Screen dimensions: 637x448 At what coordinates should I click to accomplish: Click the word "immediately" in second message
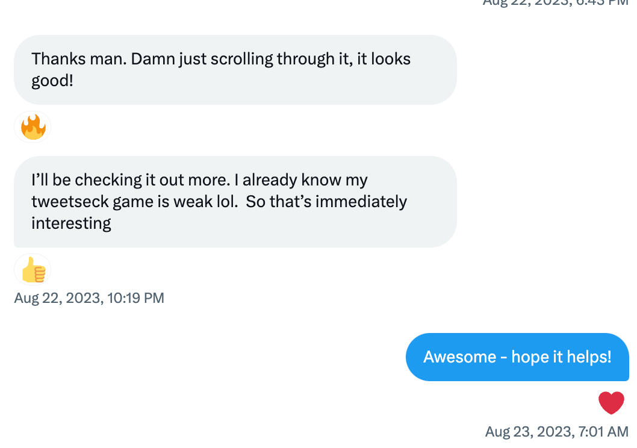pyautogui.click(x=365, y=202)
